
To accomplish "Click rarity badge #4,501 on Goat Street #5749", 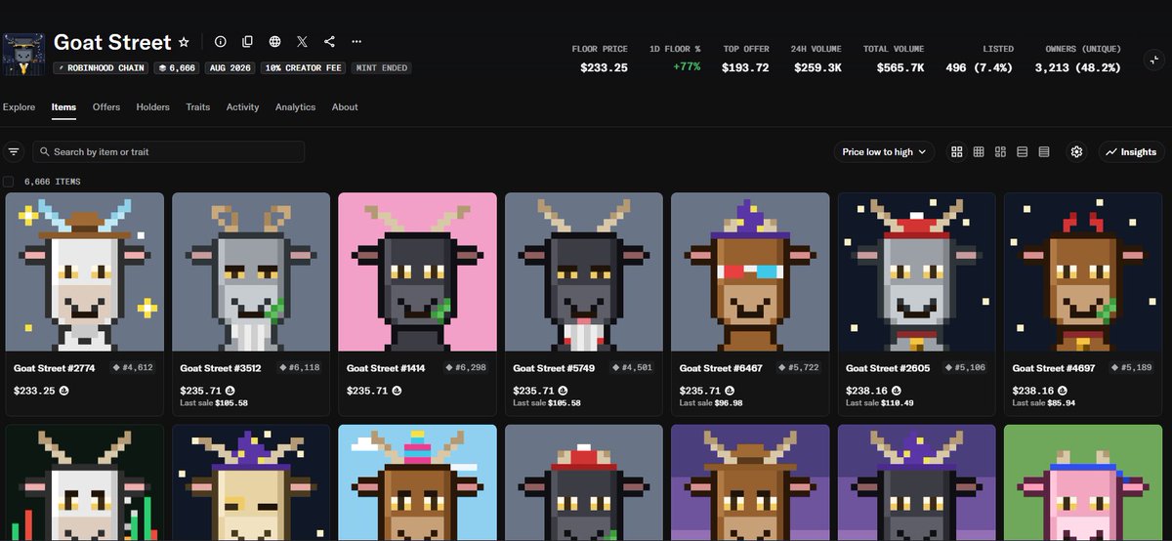I will coord(633,368).
